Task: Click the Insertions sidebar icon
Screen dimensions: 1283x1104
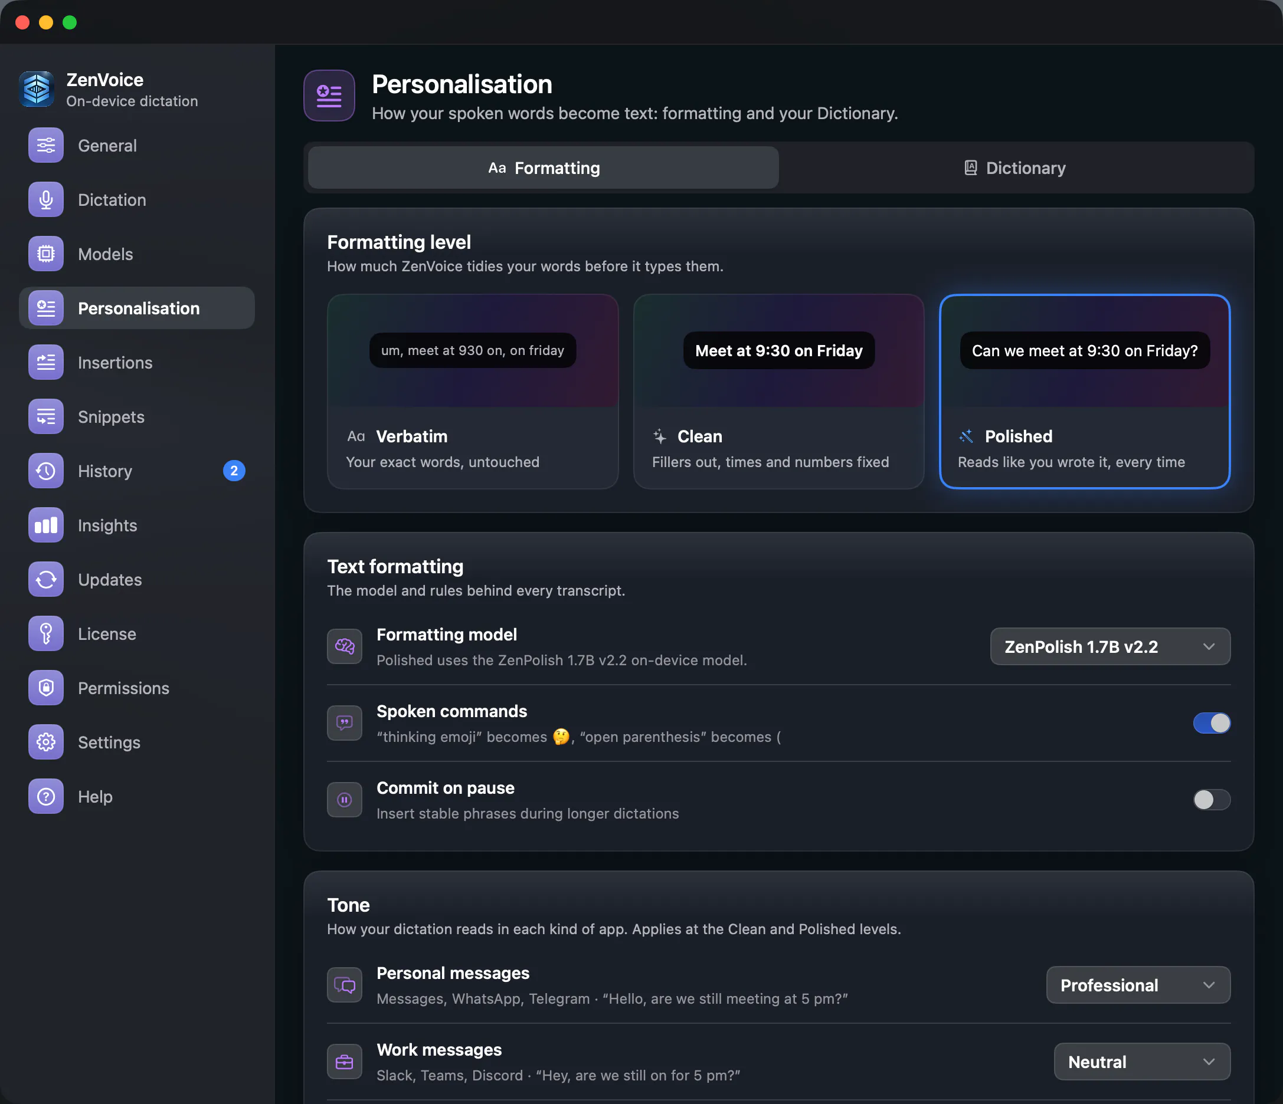Action: coord(46,363)
